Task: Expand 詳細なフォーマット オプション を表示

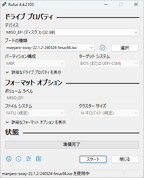Action: 36,122
